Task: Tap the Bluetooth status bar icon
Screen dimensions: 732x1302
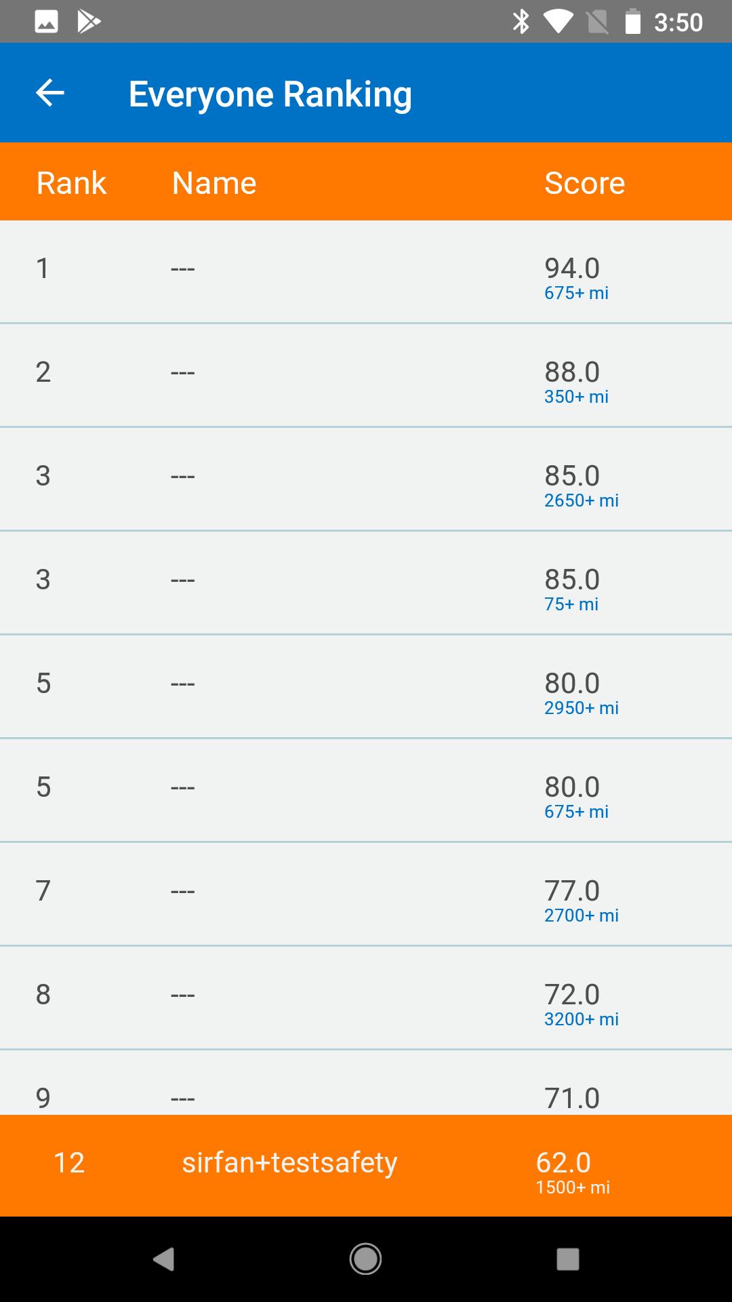Action: click(x=521, y=22)
